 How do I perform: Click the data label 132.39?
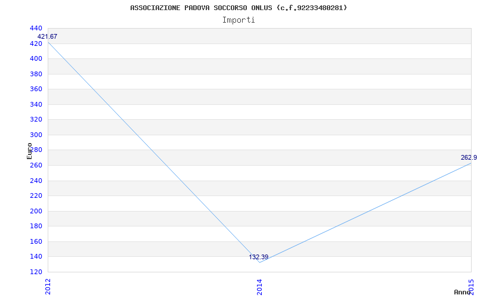point(259,257)
